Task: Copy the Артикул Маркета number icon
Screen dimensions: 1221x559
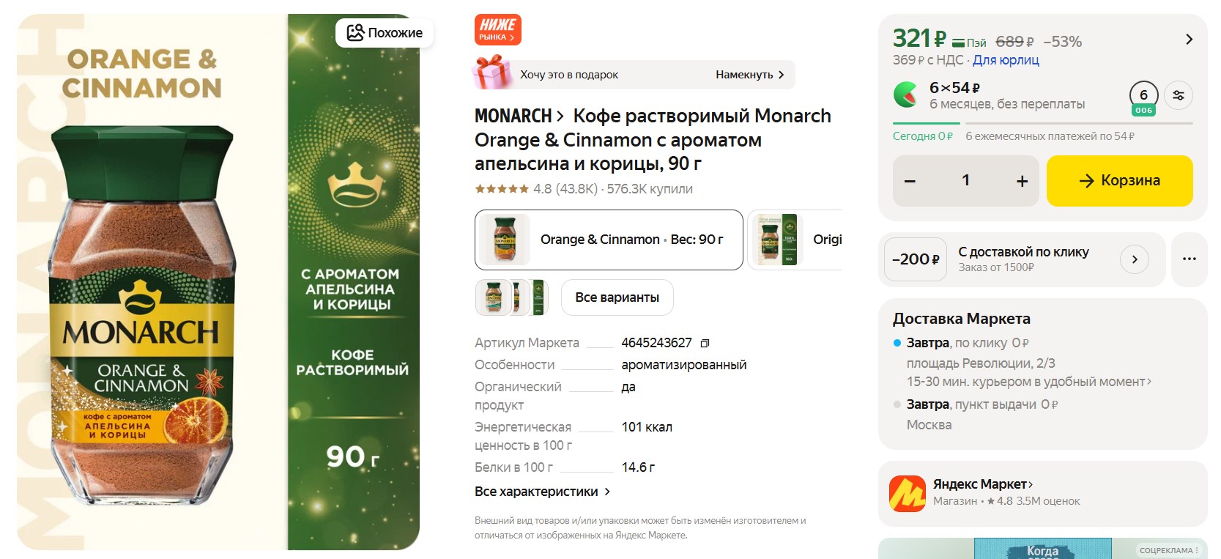Action: click(705, 343)
